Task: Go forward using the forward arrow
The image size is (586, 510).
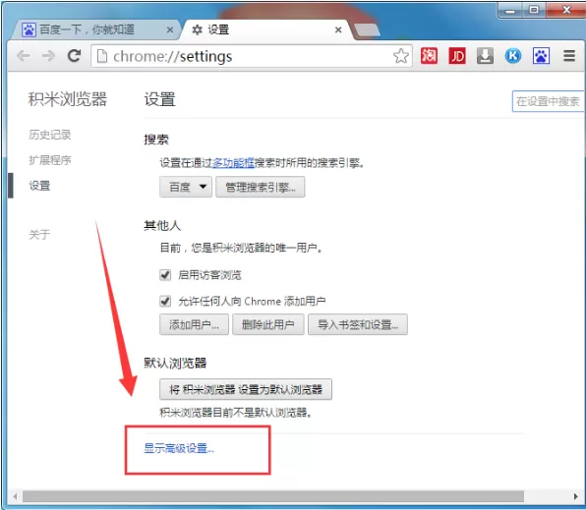Action: 48,56
